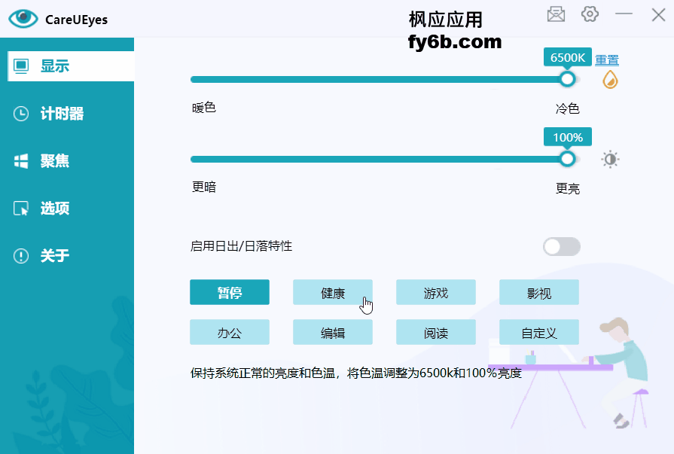Open the 关于 tab
This screenshot has width=674, height=454.
[68, 256]
